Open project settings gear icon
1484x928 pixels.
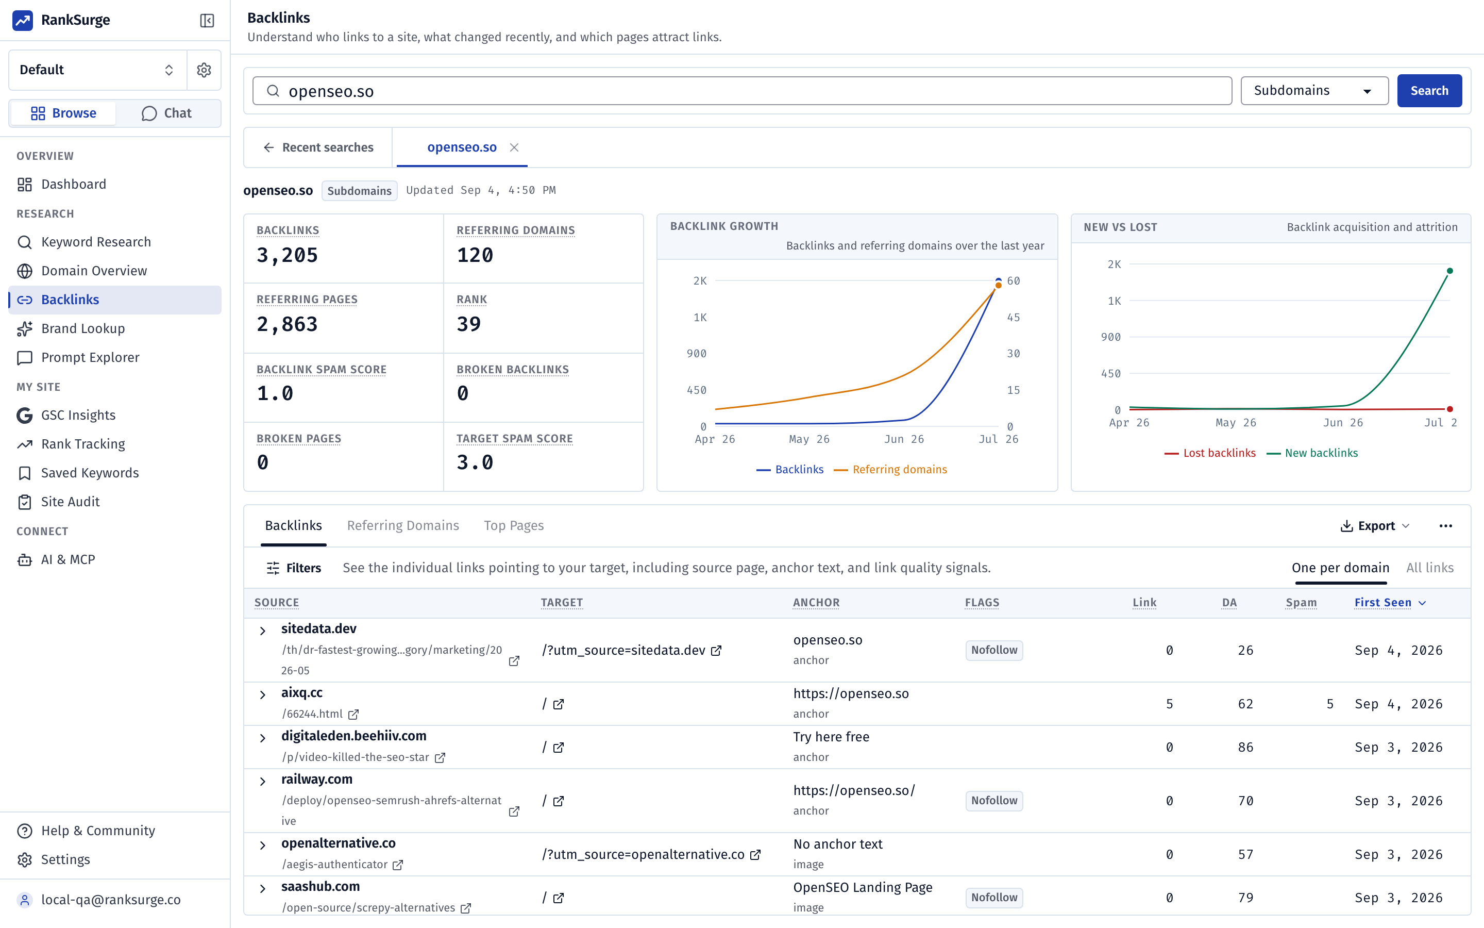click(x=204, y=70)
